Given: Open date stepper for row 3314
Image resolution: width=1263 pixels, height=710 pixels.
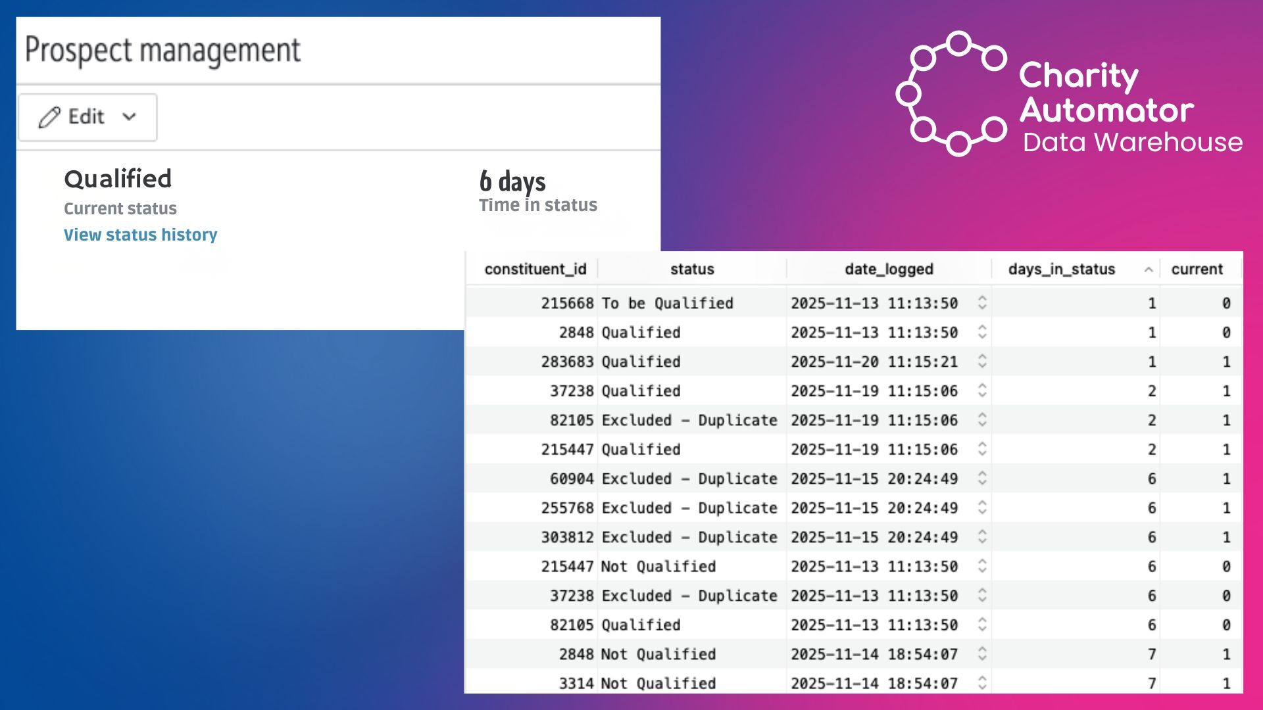Looking at the screenshot, I should click(x=982, y=683).
